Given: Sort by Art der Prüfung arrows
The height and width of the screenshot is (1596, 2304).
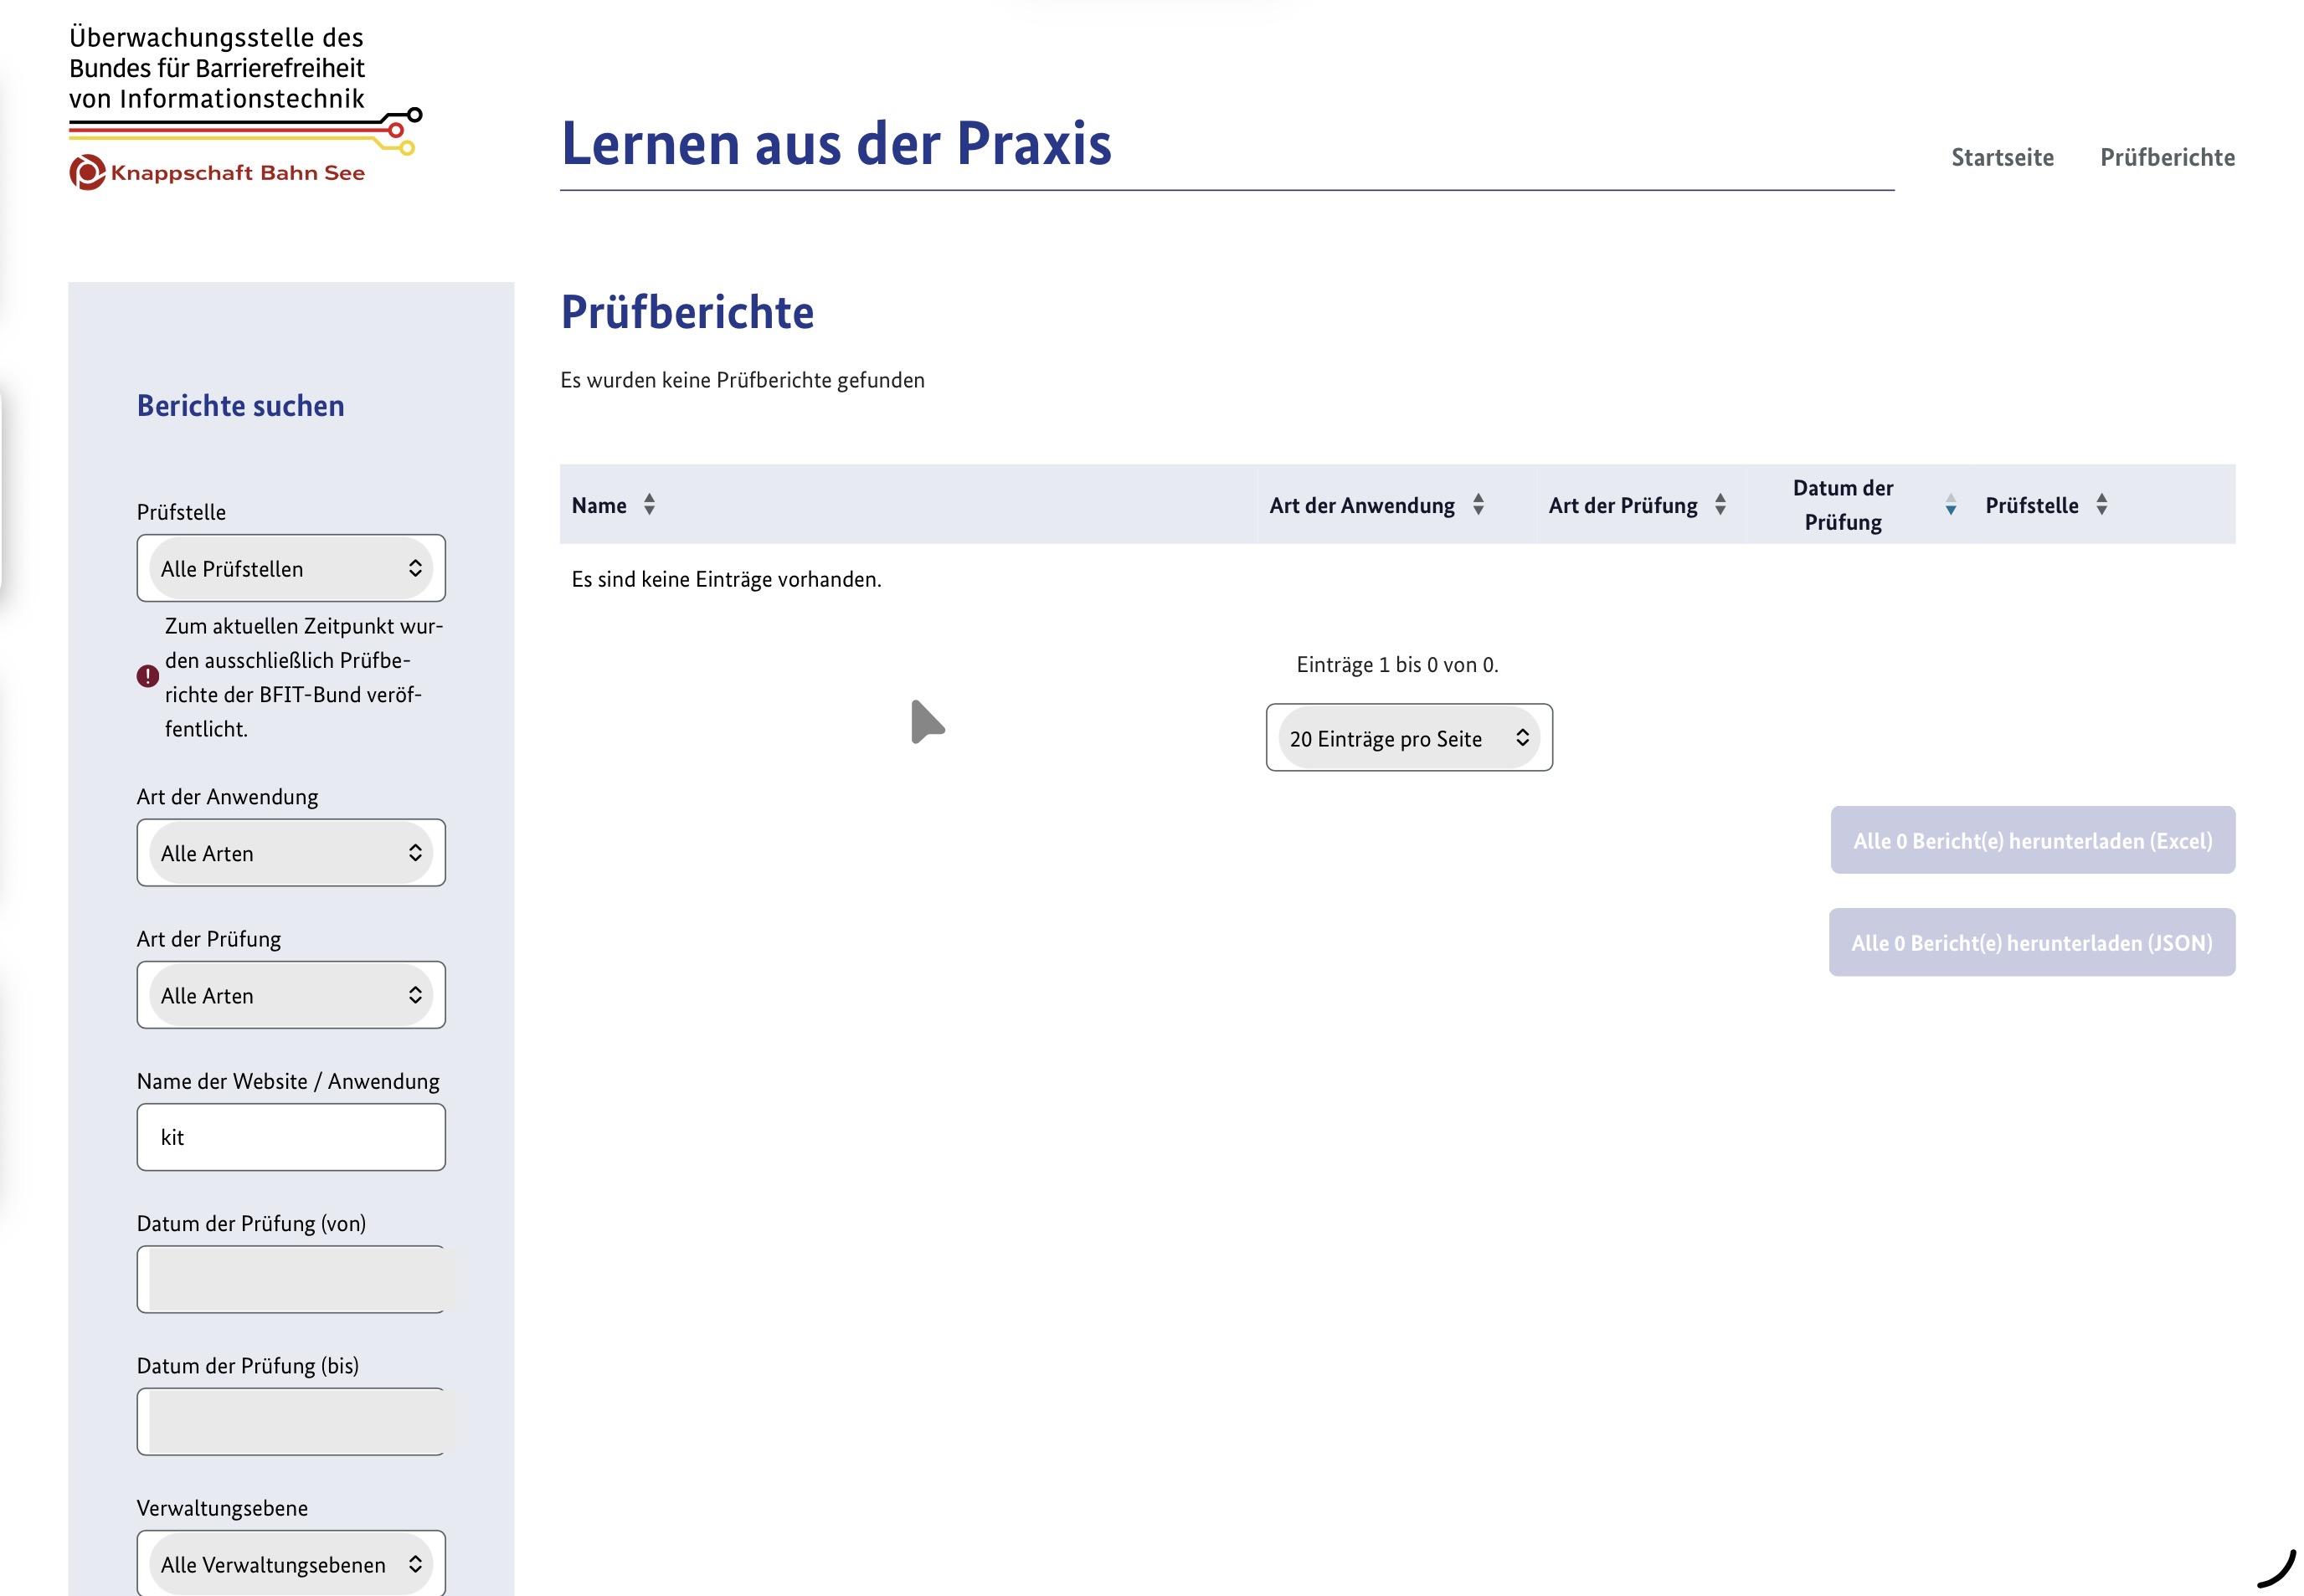Looking at the screenshot, I should pyautogui.click(x=1720, y=505).
